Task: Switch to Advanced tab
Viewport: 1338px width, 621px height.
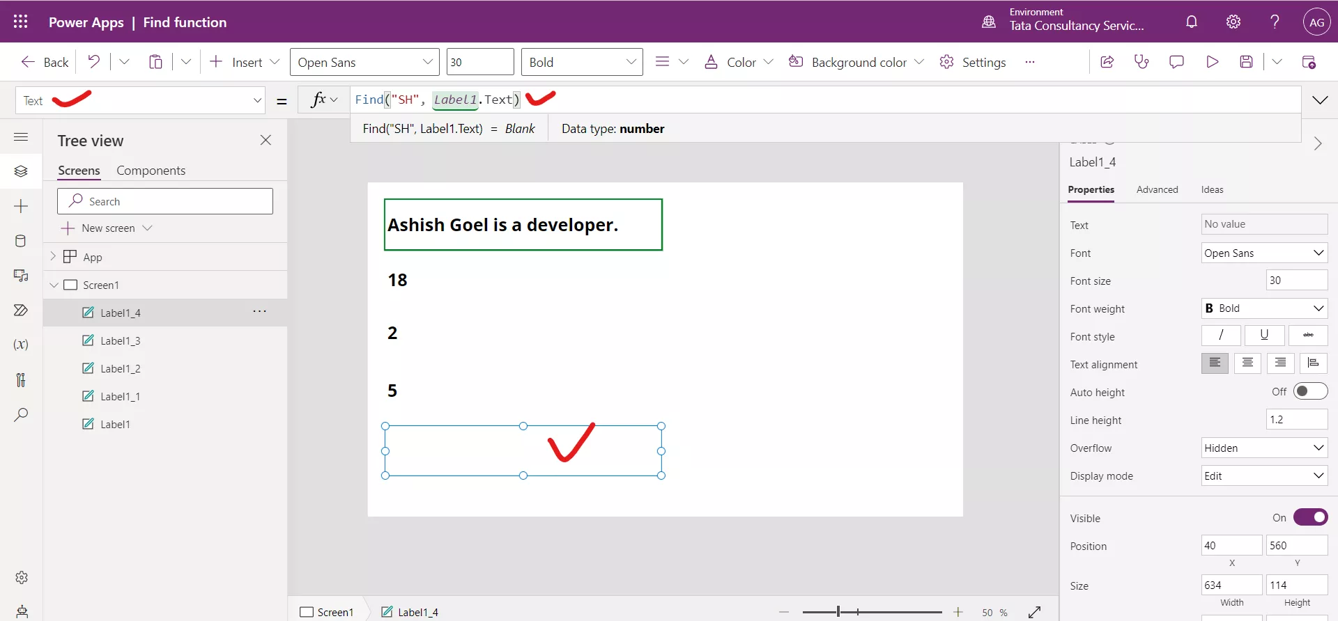Action: coord(1157,189)
